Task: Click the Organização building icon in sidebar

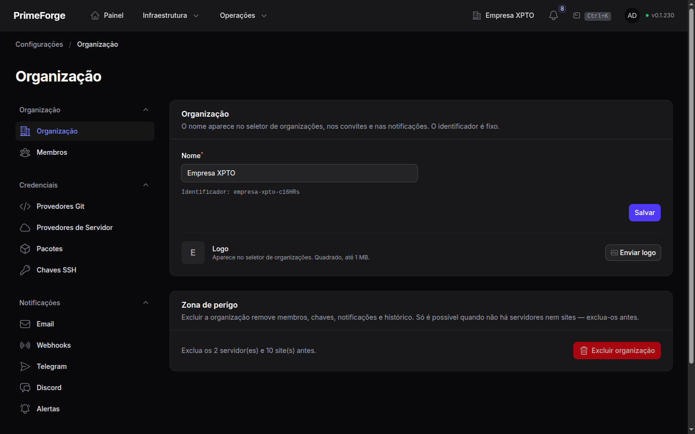Action: pos(25,131)
